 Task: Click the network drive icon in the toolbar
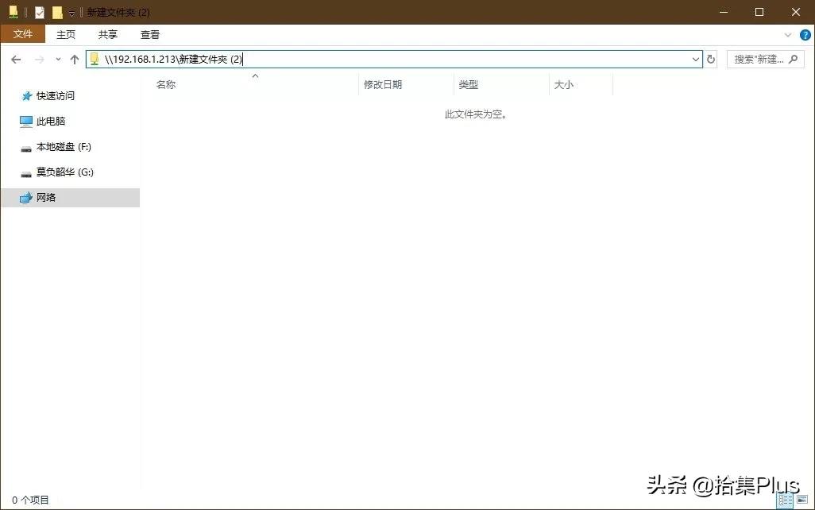(x=14, y=12)
